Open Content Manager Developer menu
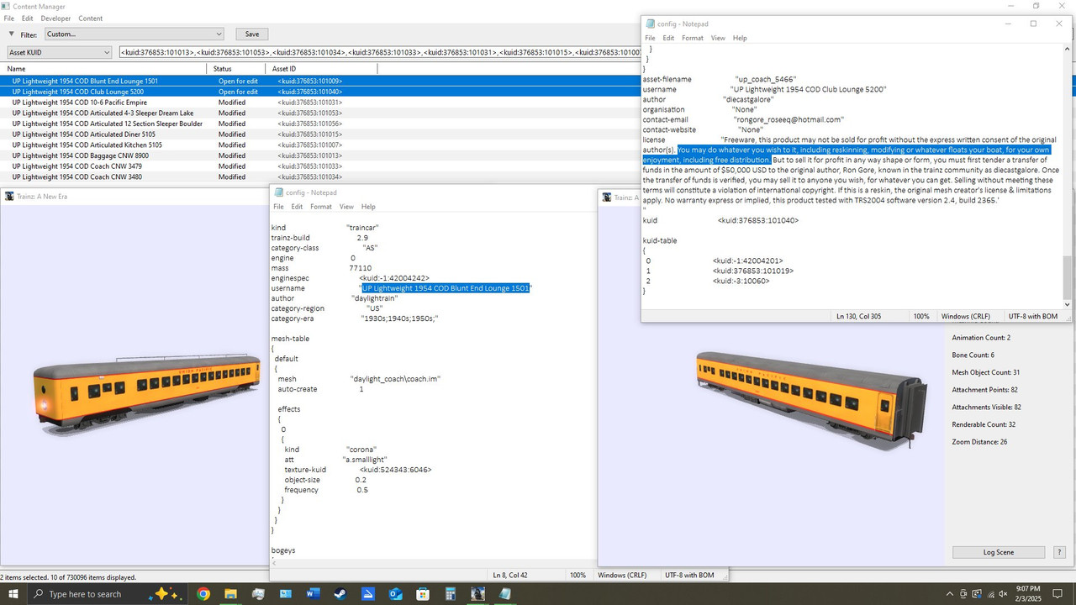The height and width of the screenshot is (605, 1076). 55,18
